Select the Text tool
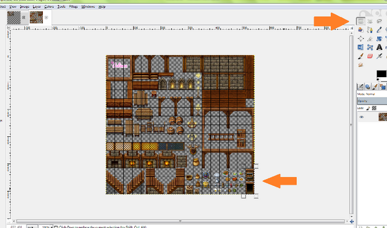This screenshot has height=228, width=387. (x=379, y=47)
